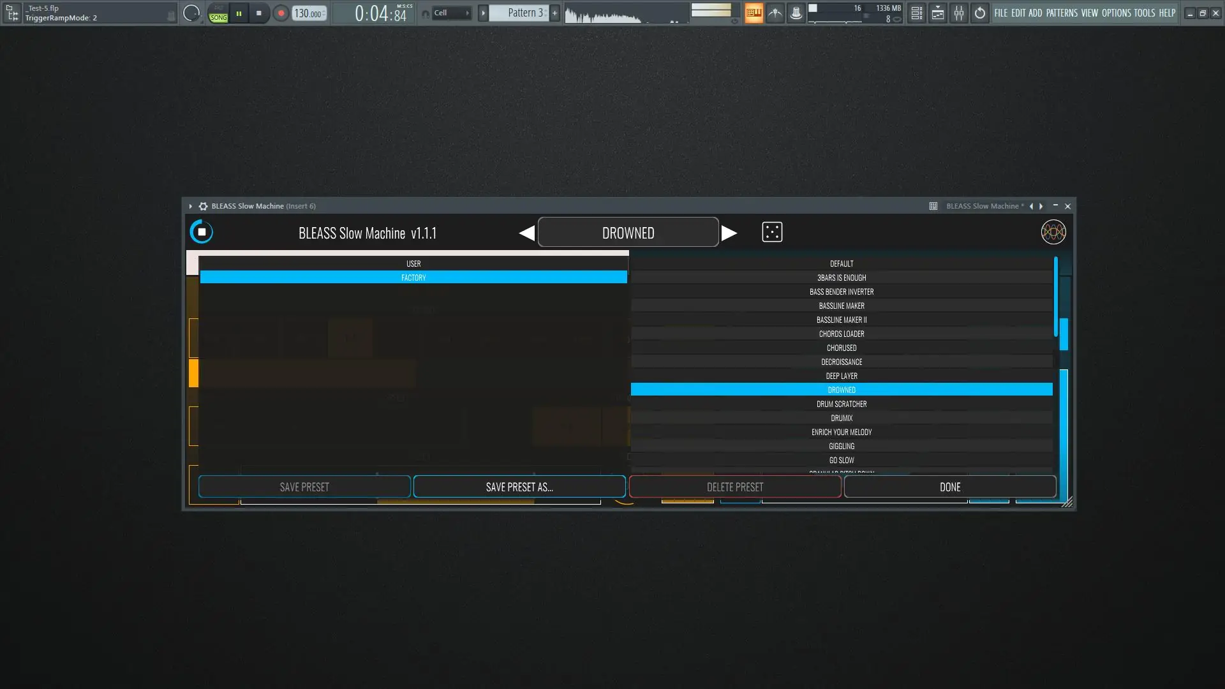Viewport: 1225px width, 689px height.
Task: Select the USER preset category
Action: [413, 263]
